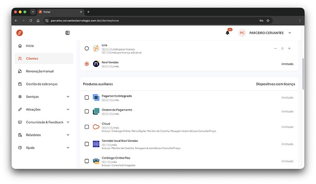Click the Ordem de Pagamento product icon
The width and height of the screenshot is (316, 184).
(96, 112)
